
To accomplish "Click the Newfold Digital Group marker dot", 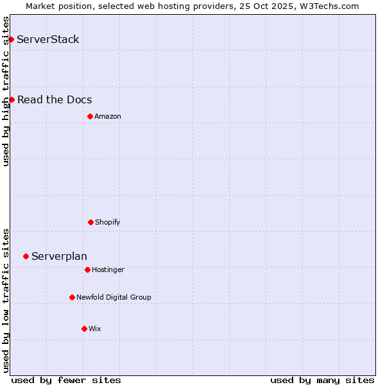I will pyautogui.click(x=72, y=297).
